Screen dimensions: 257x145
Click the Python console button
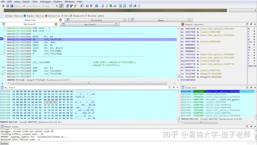tap(4, 143)
